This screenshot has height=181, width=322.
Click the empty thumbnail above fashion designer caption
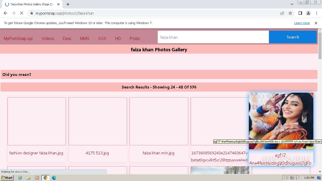tap(37, 121)
